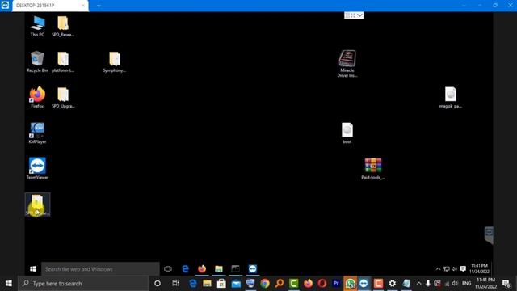Open the remote clock showing 11:41 PM

pyautogui.click(x=479, y=268)
